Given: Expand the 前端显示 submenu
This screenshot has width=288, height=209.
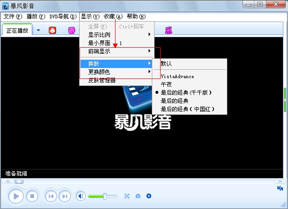Looking at the screenshot, I should coord(117,51).
